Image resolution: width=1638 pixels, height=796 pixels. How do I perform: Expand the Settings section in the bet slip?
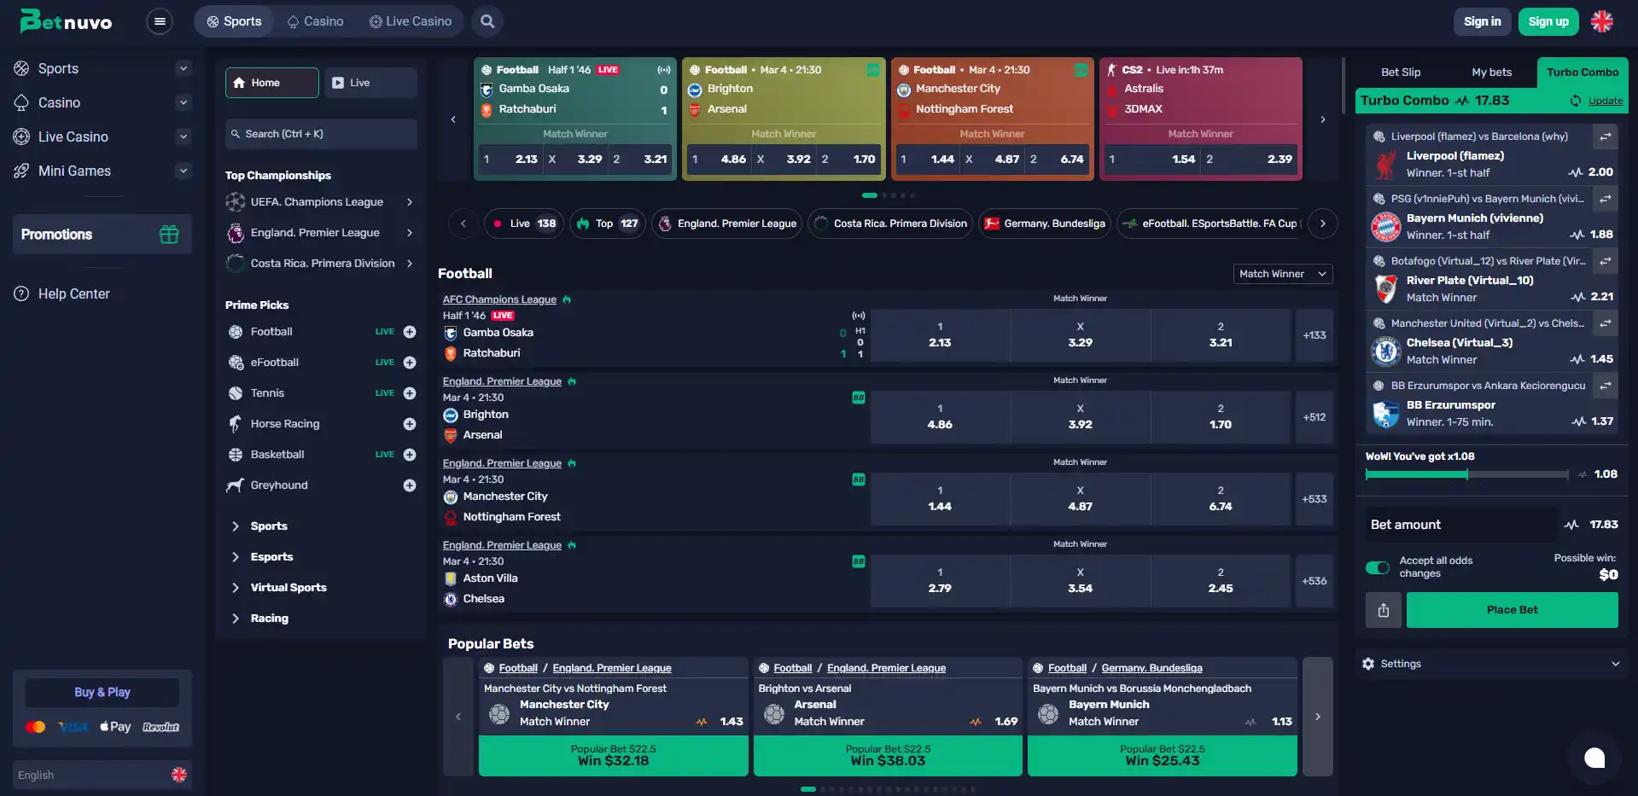[1491, 664]
